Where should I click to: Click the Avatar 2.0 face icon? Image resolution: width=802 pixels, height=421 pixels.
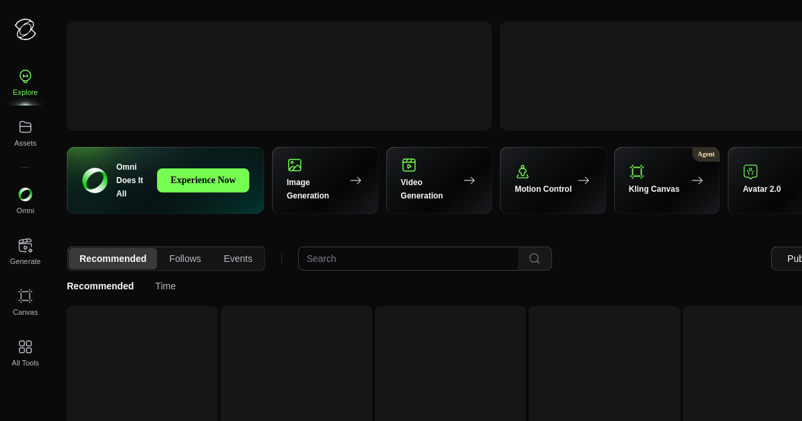pyautogui.click(x=751, y=172)
